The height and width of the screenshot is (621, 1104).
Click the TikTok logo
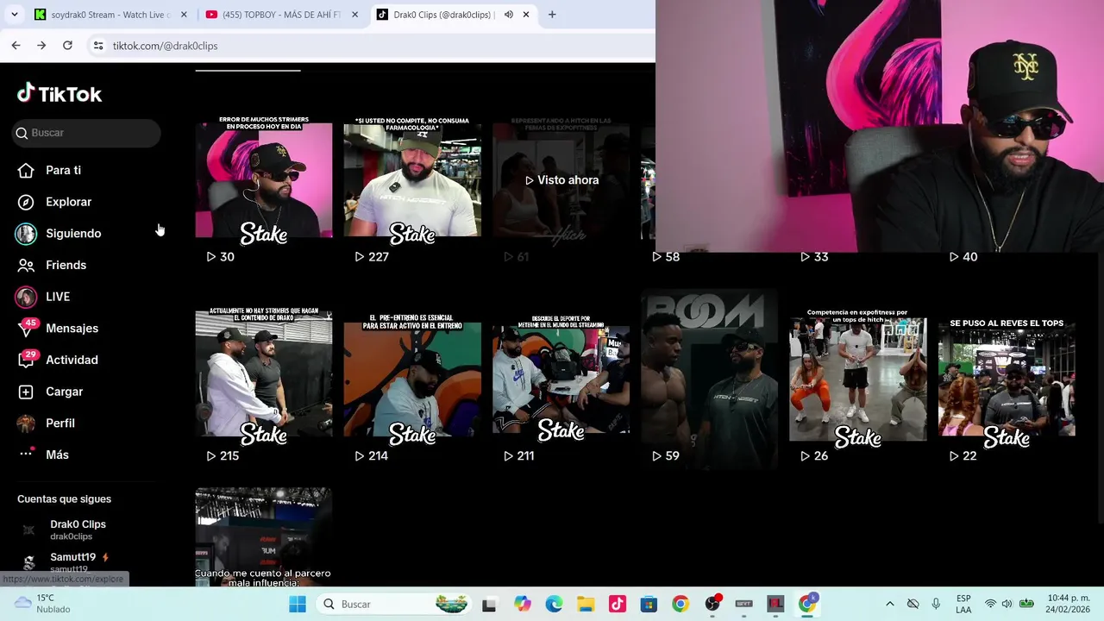tap(60, 93)
